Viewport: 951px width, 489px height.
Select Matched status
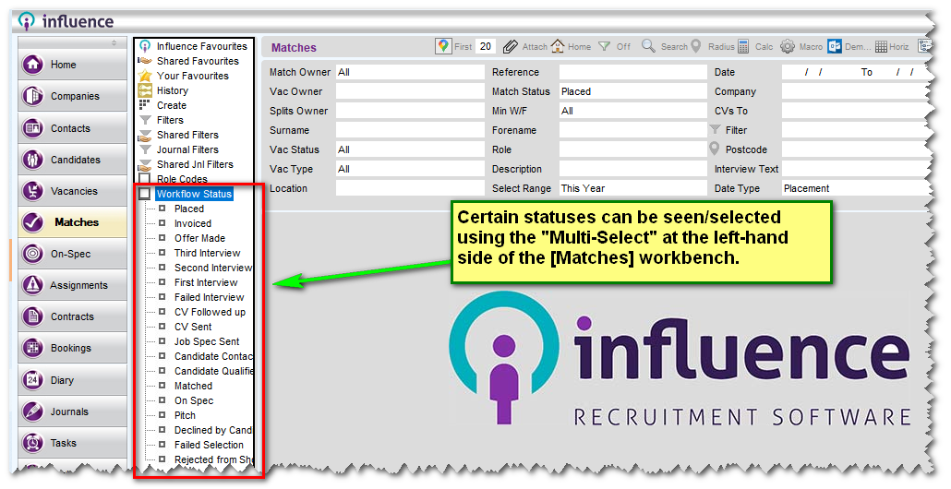(x=193, y=386)
